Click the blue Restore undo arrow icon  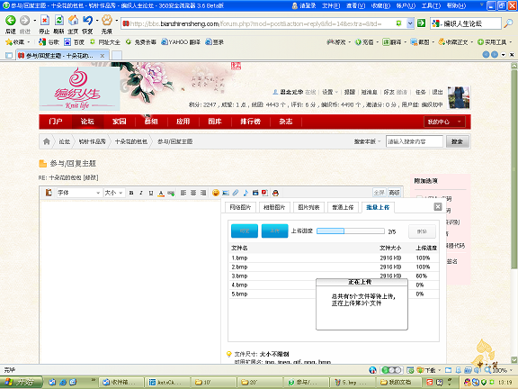point(87,21)
